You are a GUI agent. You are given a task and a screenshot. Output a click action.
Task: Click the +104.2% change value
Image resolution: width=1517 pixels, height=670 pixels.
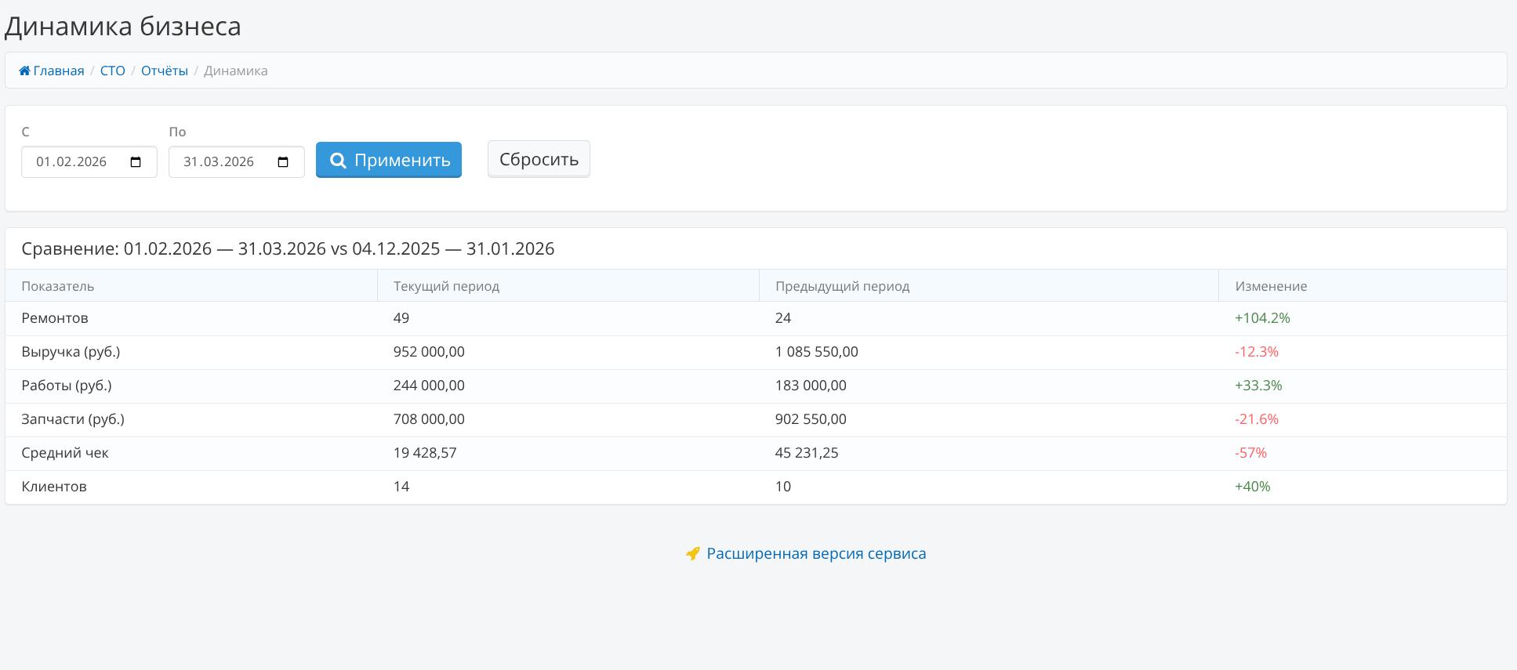pyautogui.click(x=1262, y=318)
